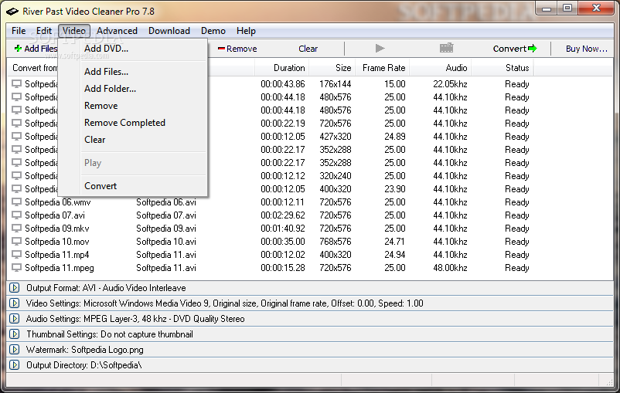Click the red minus Remove icon
The height and width of the screenshot is (393, 620).
[x=221, y=49]
